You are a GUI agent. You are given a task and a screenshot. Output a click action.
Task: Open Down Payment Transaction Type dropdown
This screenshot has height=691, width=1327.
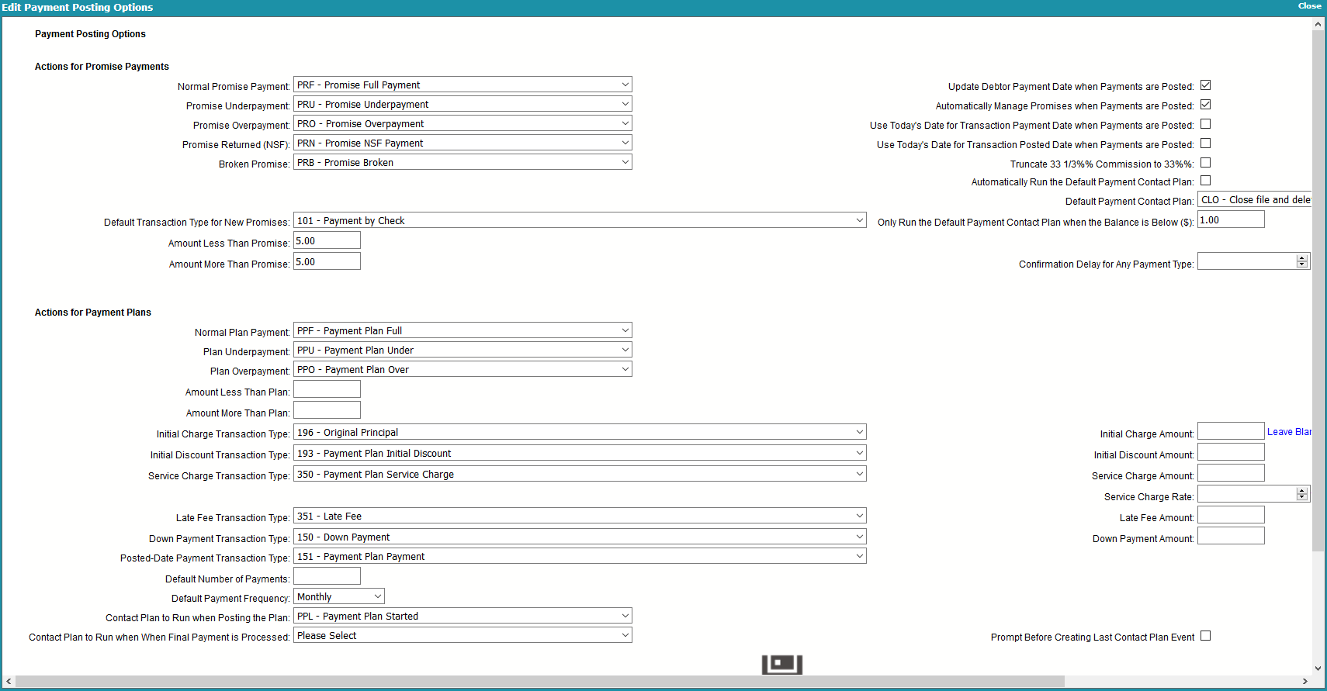tap(580, 537)
